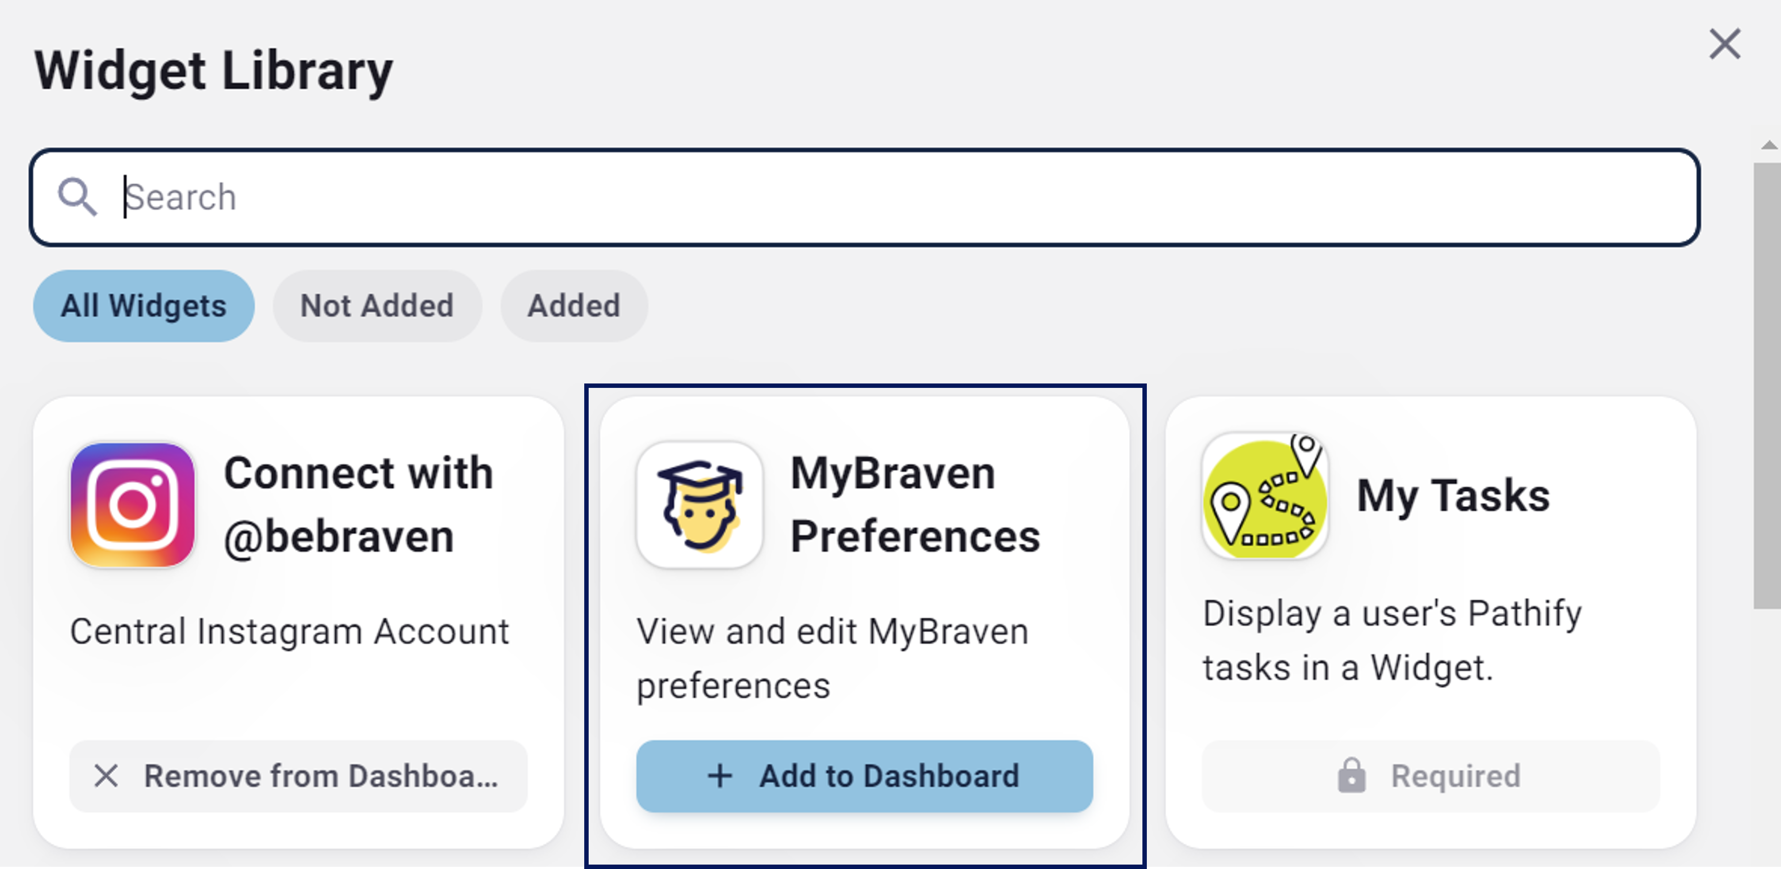
Task: Click the Instagram app icon
Action: point(132,505)
